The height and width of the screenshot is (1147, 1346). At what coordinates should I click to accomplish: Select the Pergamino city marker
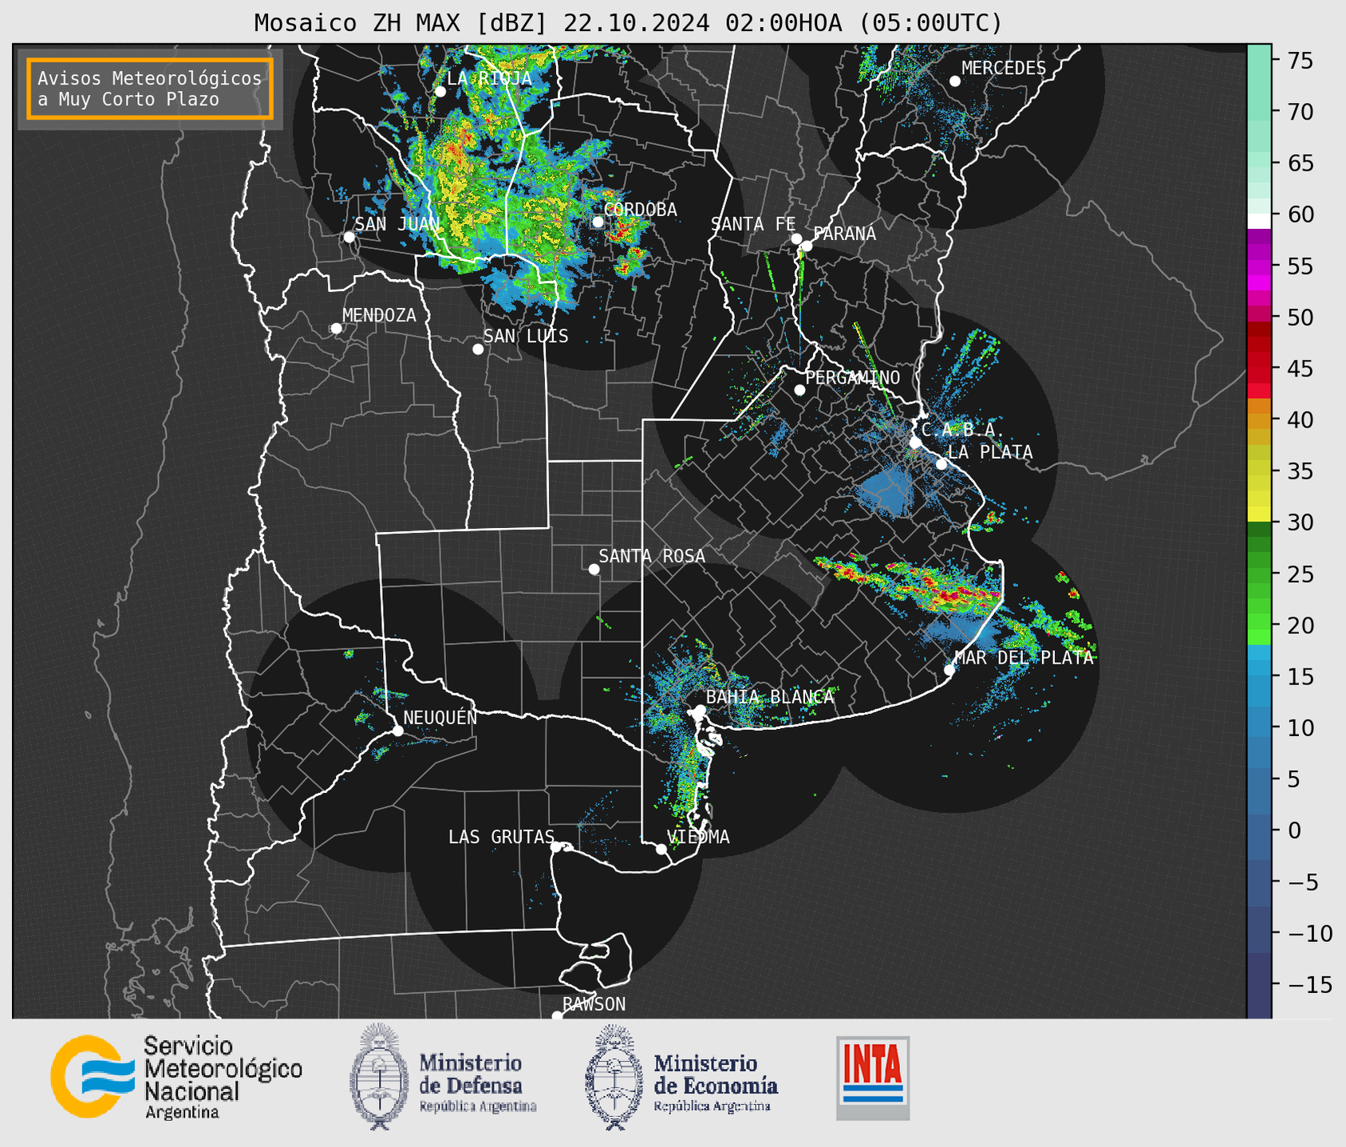click(799, 390)
